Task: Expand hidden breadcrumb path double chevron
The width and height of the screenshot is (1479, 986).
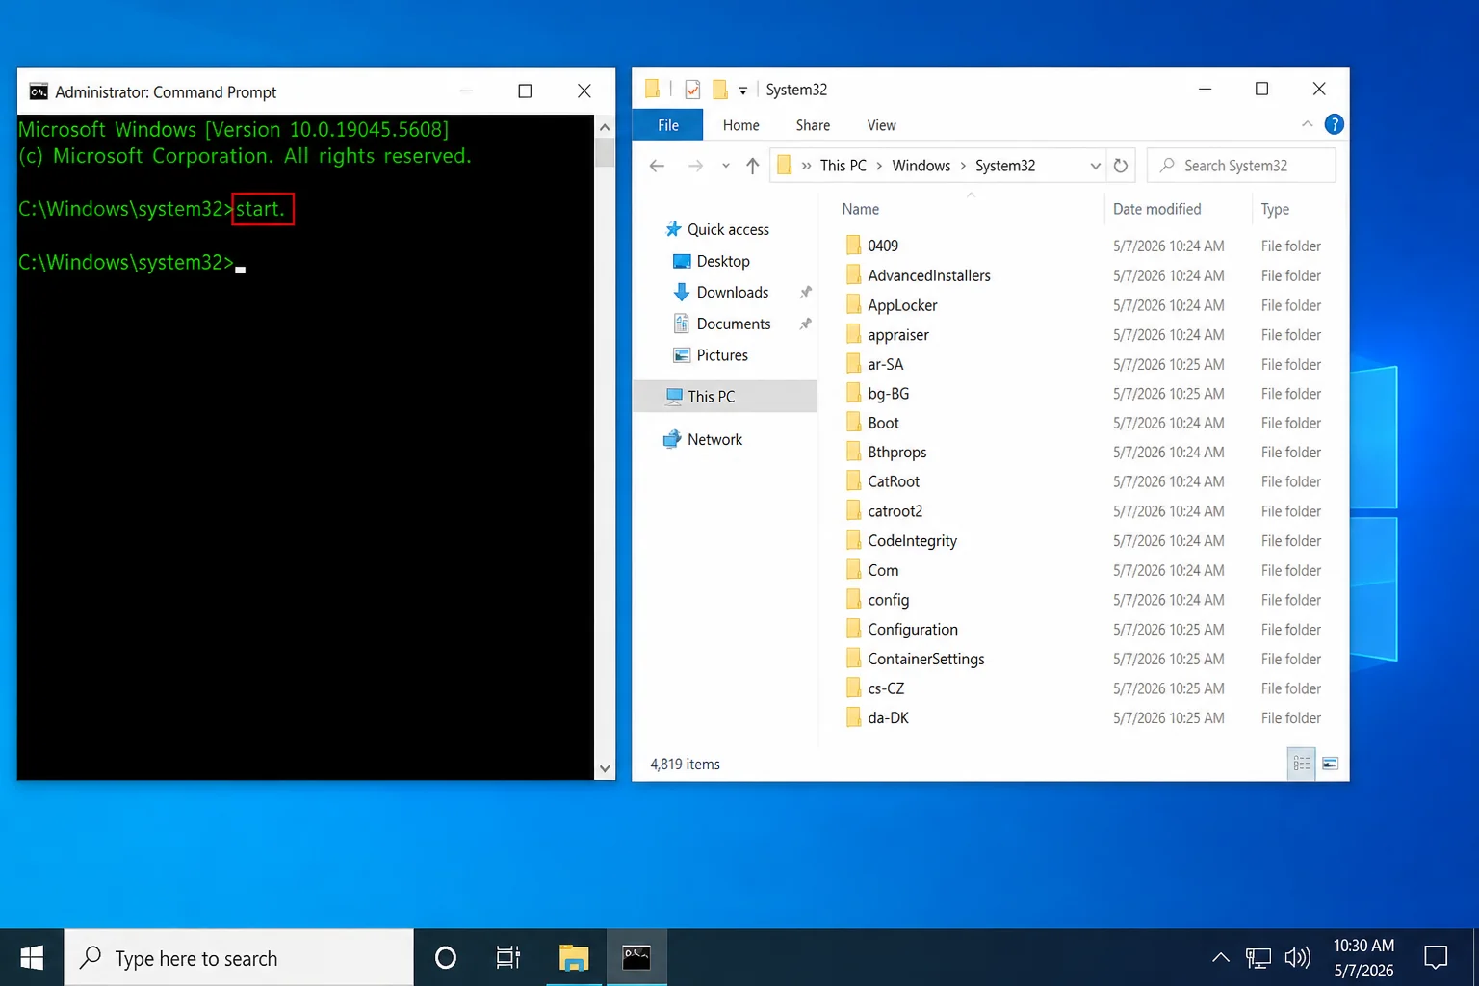Action: 806,166
